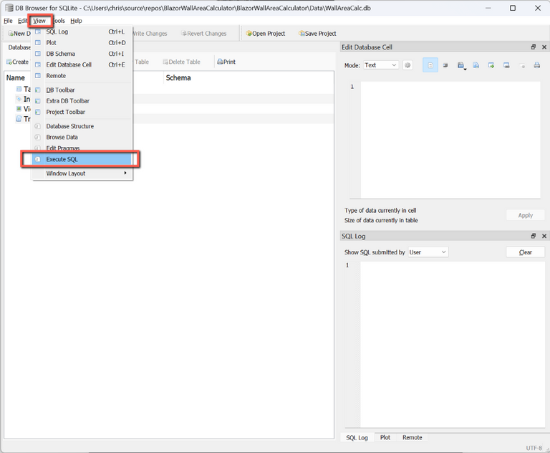Choose Edit Pragmas from View menu
550x453 pixels.
(x=82, y=148)
